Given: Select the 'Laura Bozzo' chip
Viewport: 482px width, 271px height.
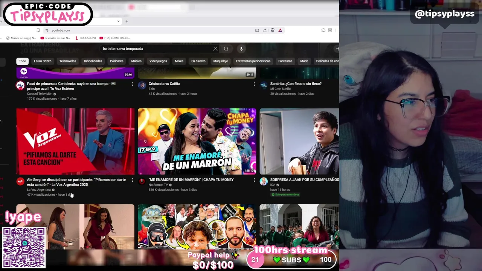Looking at the screenshot, I should (43, 61).
